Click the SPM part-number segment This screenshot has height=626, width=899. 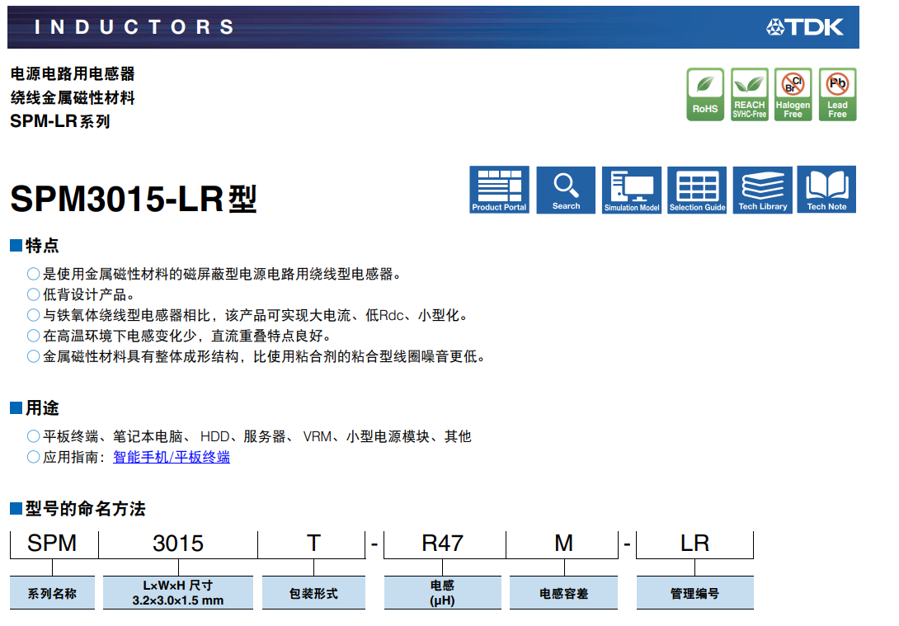pyautogui.click(x=52, y=543)
